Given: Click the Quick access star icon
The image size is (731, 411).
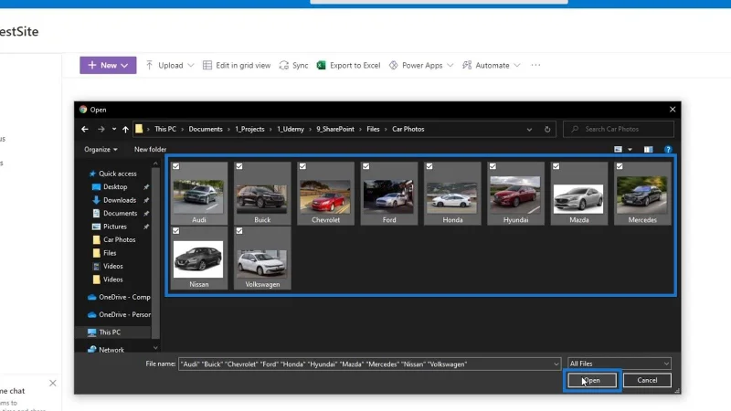Looking at the screenshot, I should click(x=92, y=174).
